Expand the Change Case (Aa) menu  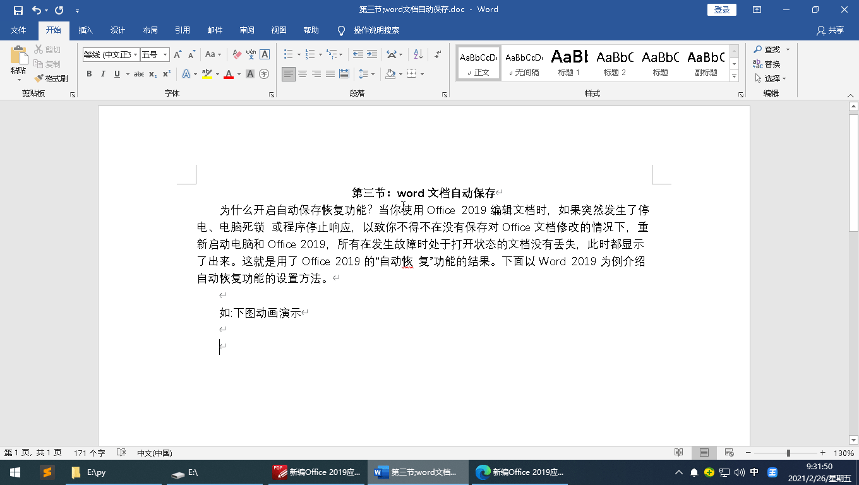pos(213,55)
